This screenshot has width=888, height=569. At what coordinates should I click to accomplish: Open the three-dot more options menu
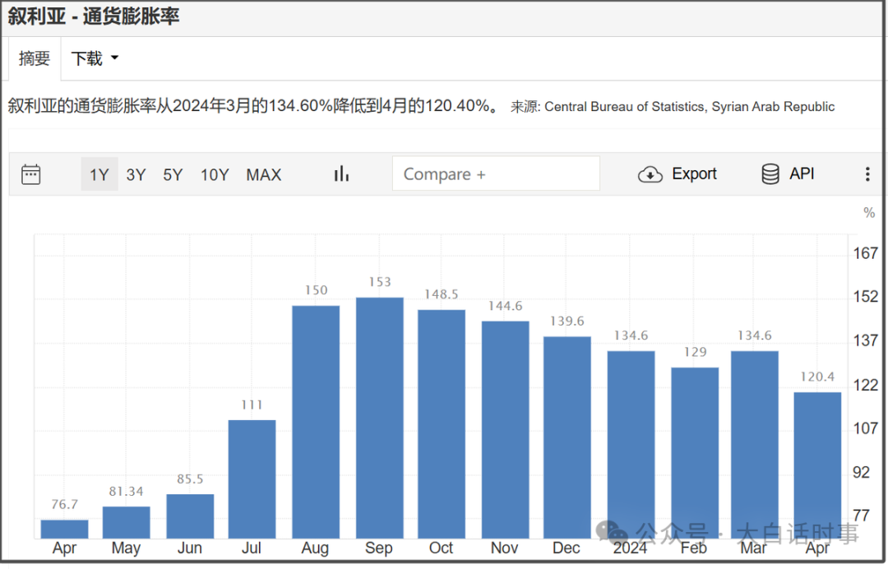pyautogui.click(x=867, y=174)
